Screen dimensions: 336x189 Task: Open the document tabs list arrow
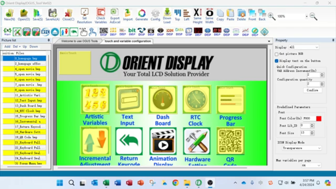[x=269, y=41]
